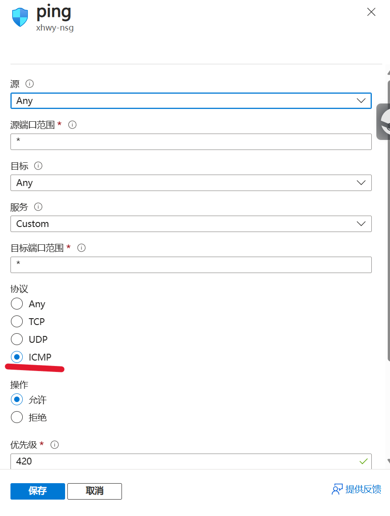Select the ICMP protocol radio button
Viewport: 390px width, 516px height.
pos(17,357)
